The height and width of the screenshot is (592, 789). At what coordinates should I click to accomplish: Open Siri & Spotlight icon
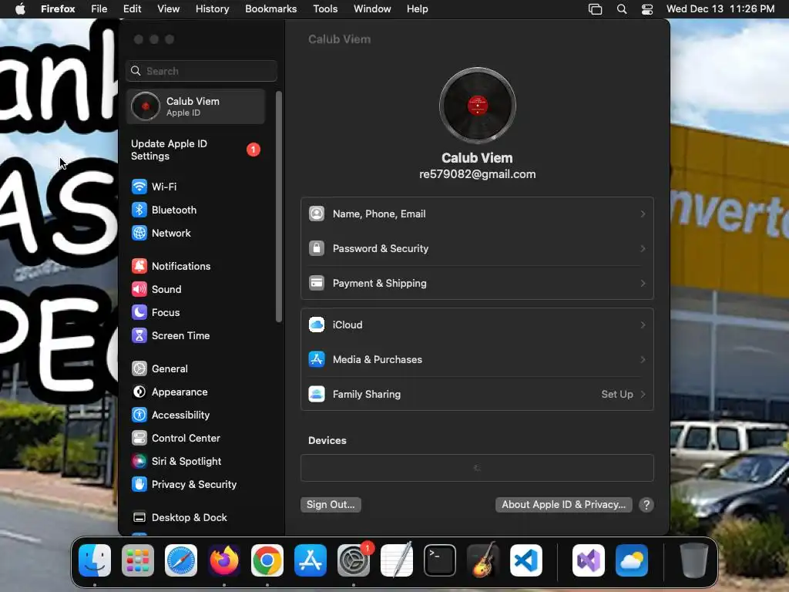click(139, 462)
